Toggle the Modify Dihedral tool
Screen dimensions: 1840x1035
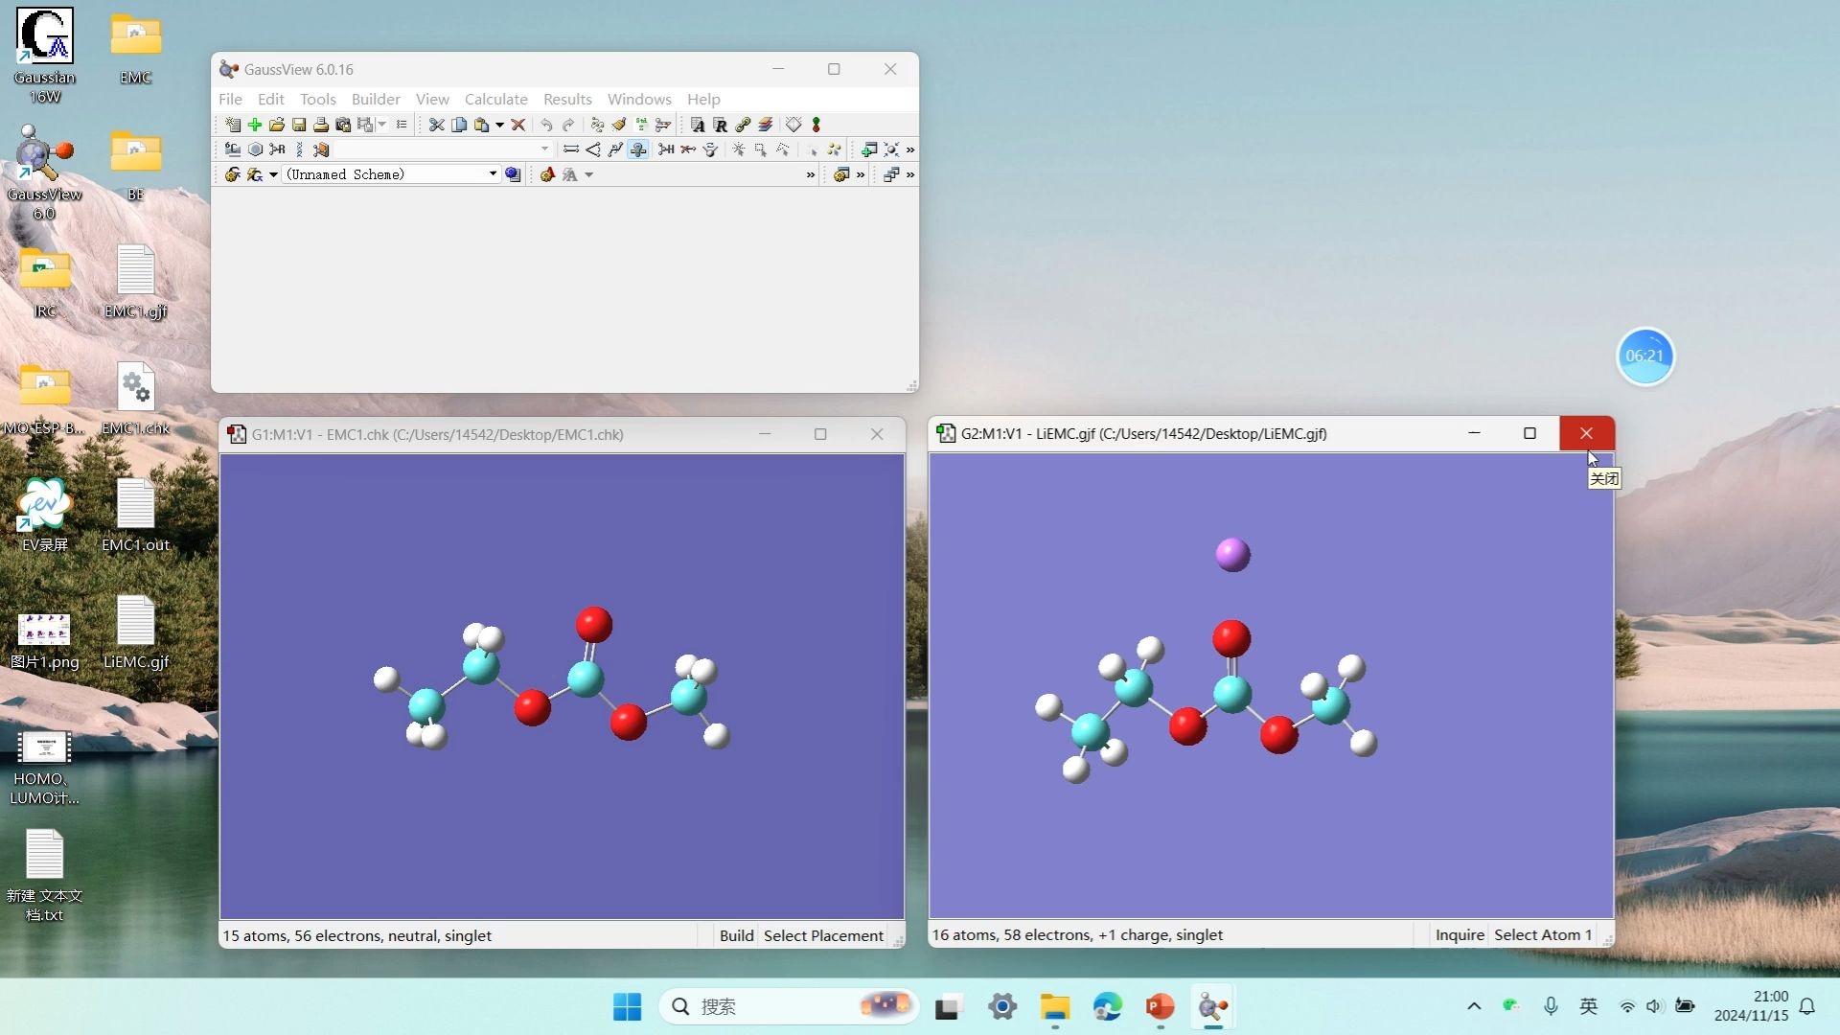(615, 149)
